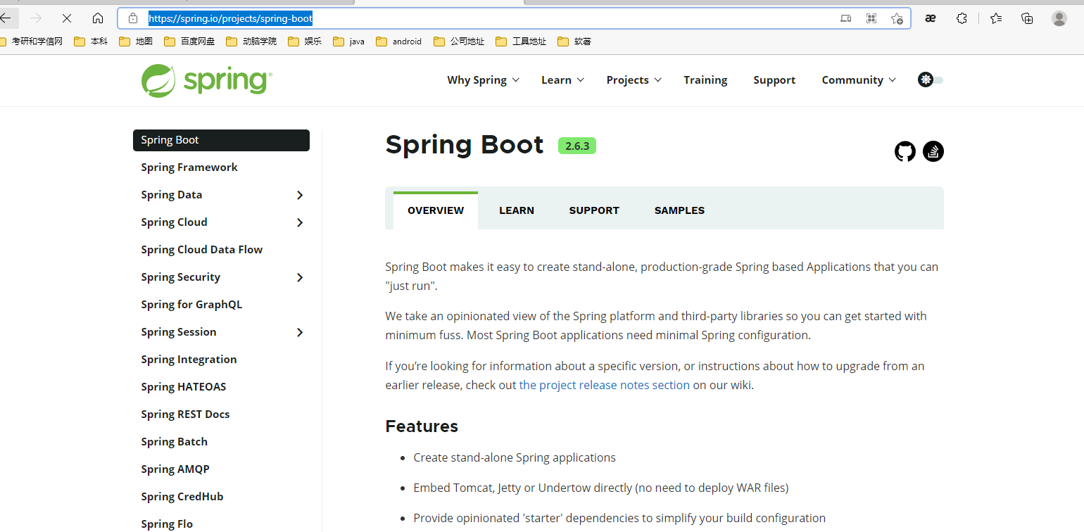This screenshot has width=1084, height=532.
Task: Open the favorites list icon
Action: click(996, 18)
